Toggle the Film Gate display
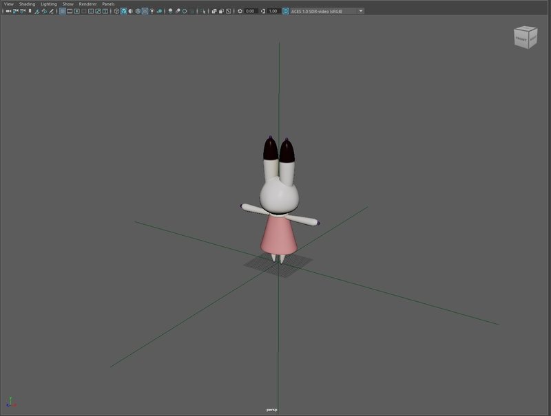The width and height of the screenshot is (551, 416). pos(70,11)
